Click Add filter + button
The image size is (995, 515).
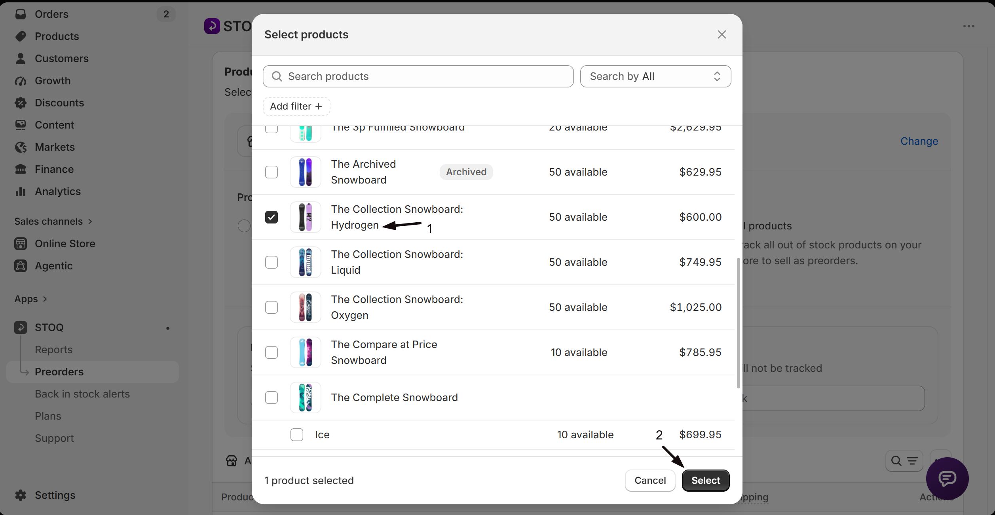click(x=296, y=106)
